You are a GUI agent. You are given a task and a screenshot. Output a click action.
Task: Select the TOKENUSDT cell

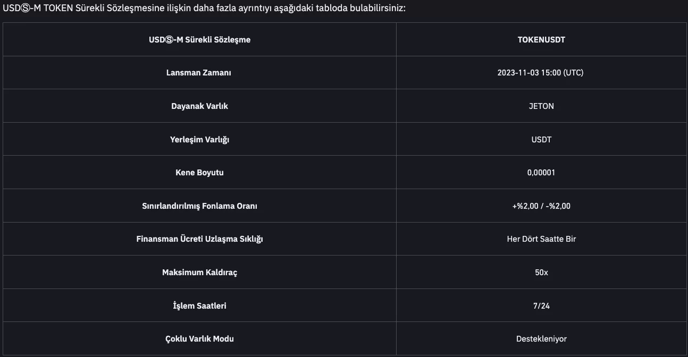click(541, 40)
